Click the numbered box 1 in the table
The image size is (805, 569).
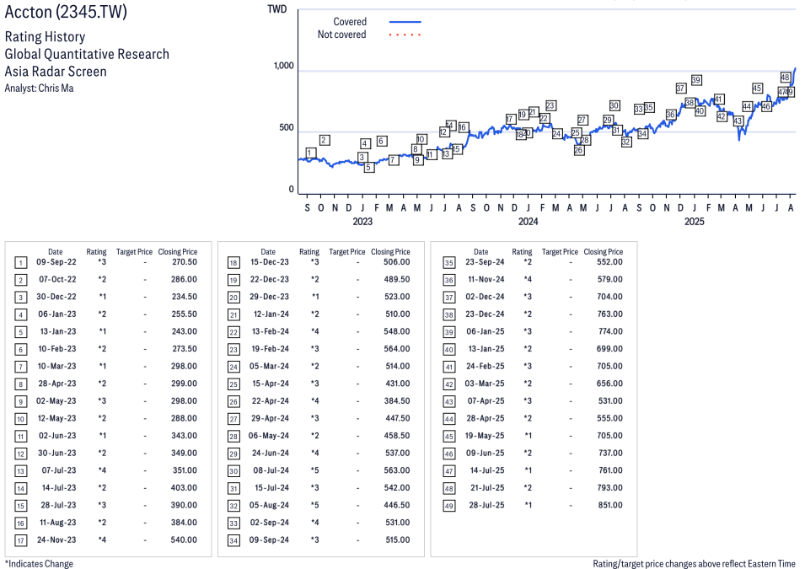(x=20, y=263)
